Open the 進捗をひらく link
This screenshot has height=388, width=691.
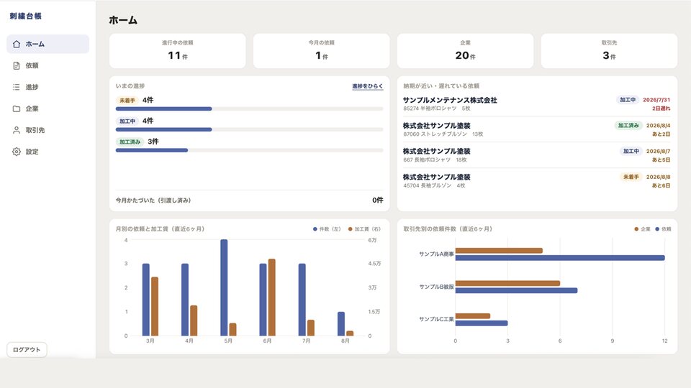pos(368,86)
